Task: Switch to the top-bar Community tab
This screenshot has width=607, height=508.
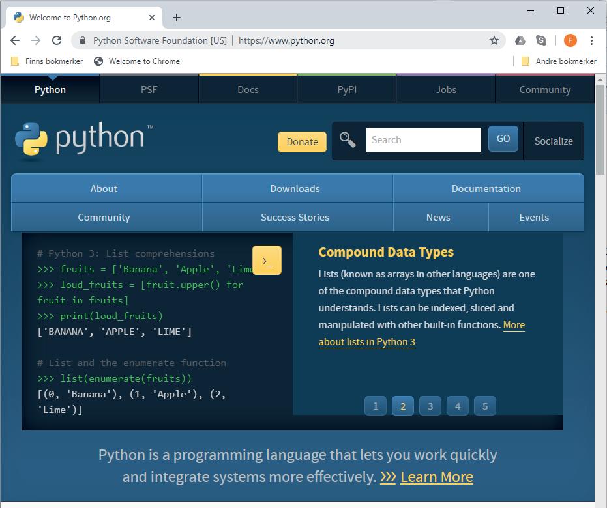Action: tap(544, 90)
